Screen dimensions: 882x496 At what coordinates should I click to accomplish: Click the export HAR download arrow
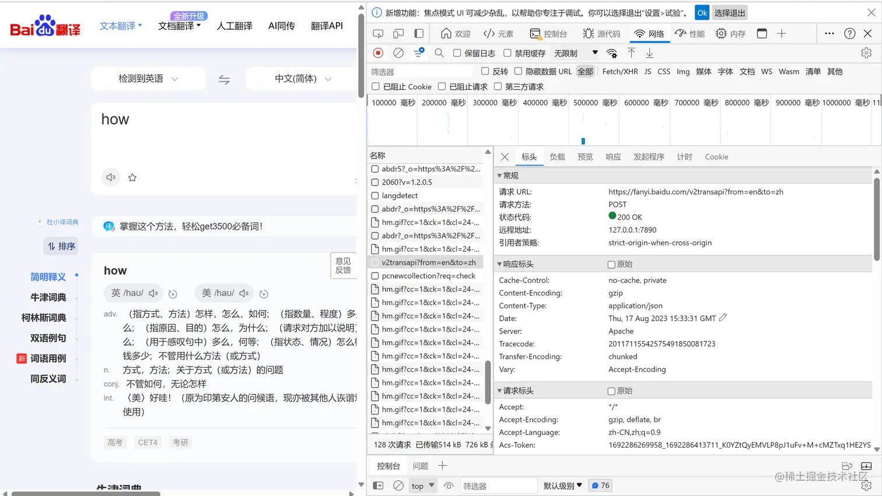pos(649,53)
